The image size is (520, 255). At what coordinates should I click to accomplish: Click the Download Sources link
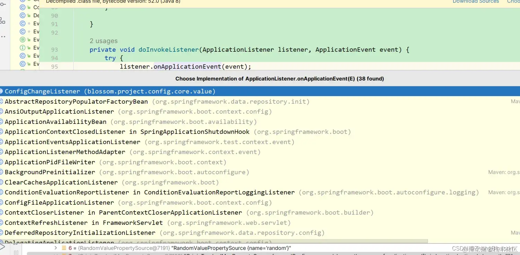pyautogui.click(x=476, y=2)
